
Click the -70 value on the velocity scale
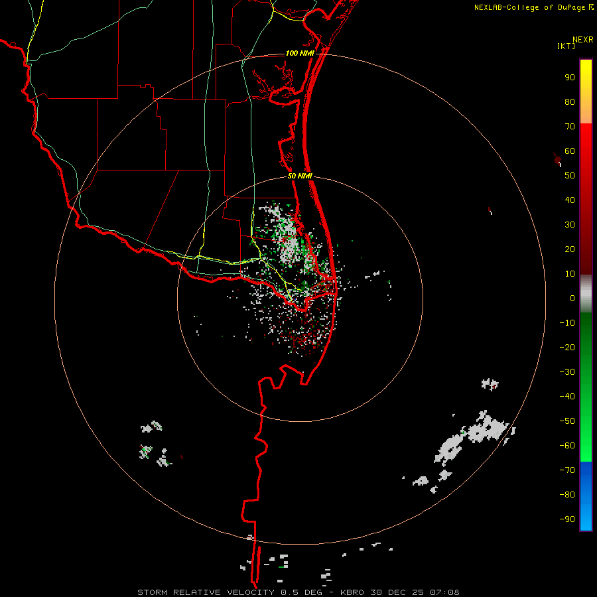pos(567,470)
